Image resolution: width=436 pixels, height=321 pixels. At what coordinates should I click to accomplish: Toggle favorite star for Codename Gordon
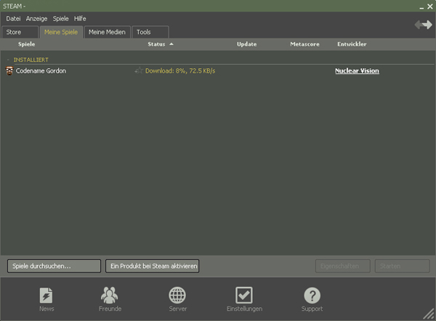coord(139,70)
